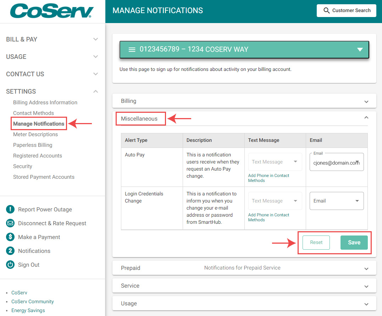The image size is (382, 316).
Task: Collapse the Miscellaneous section
Action: (366, 118)
